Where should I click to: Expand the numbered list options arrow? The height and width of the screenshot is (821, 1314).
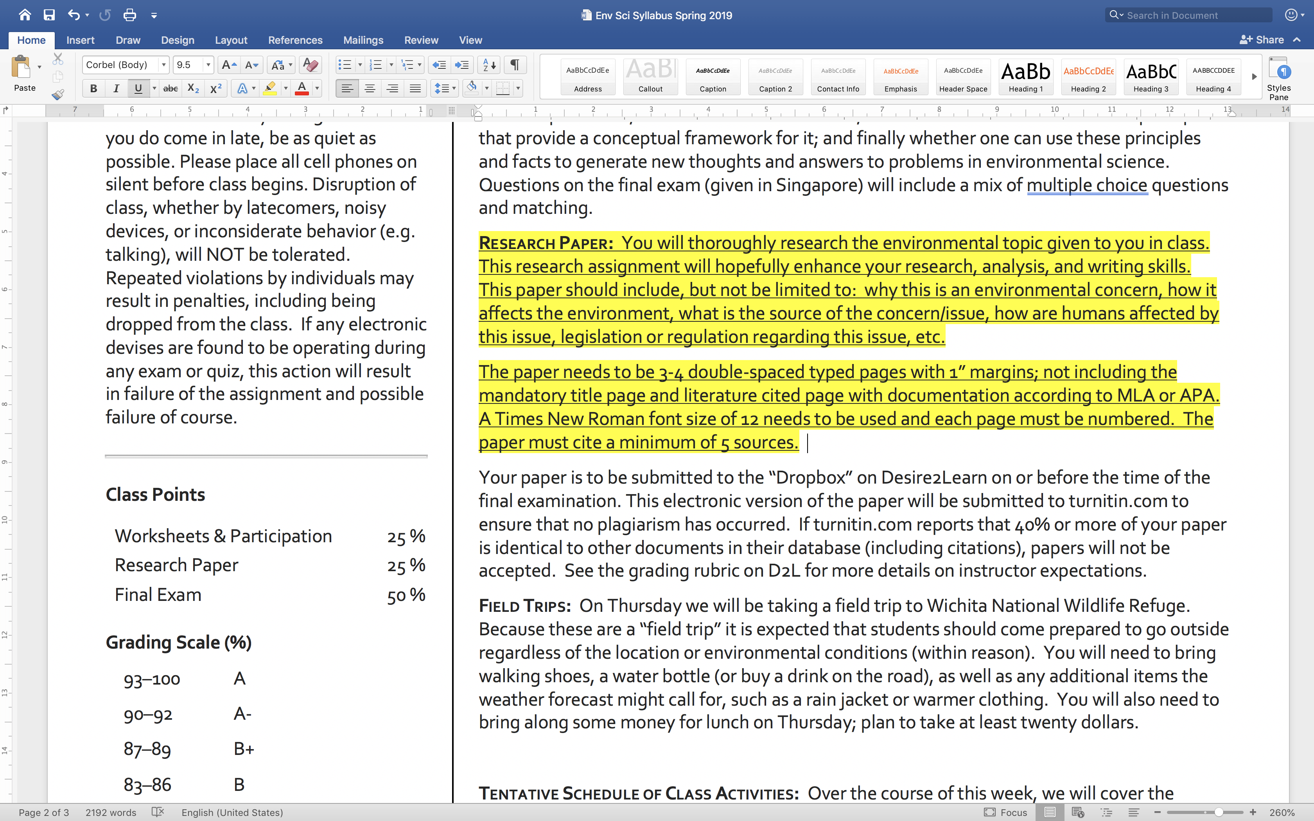click(x=391, y=65)
